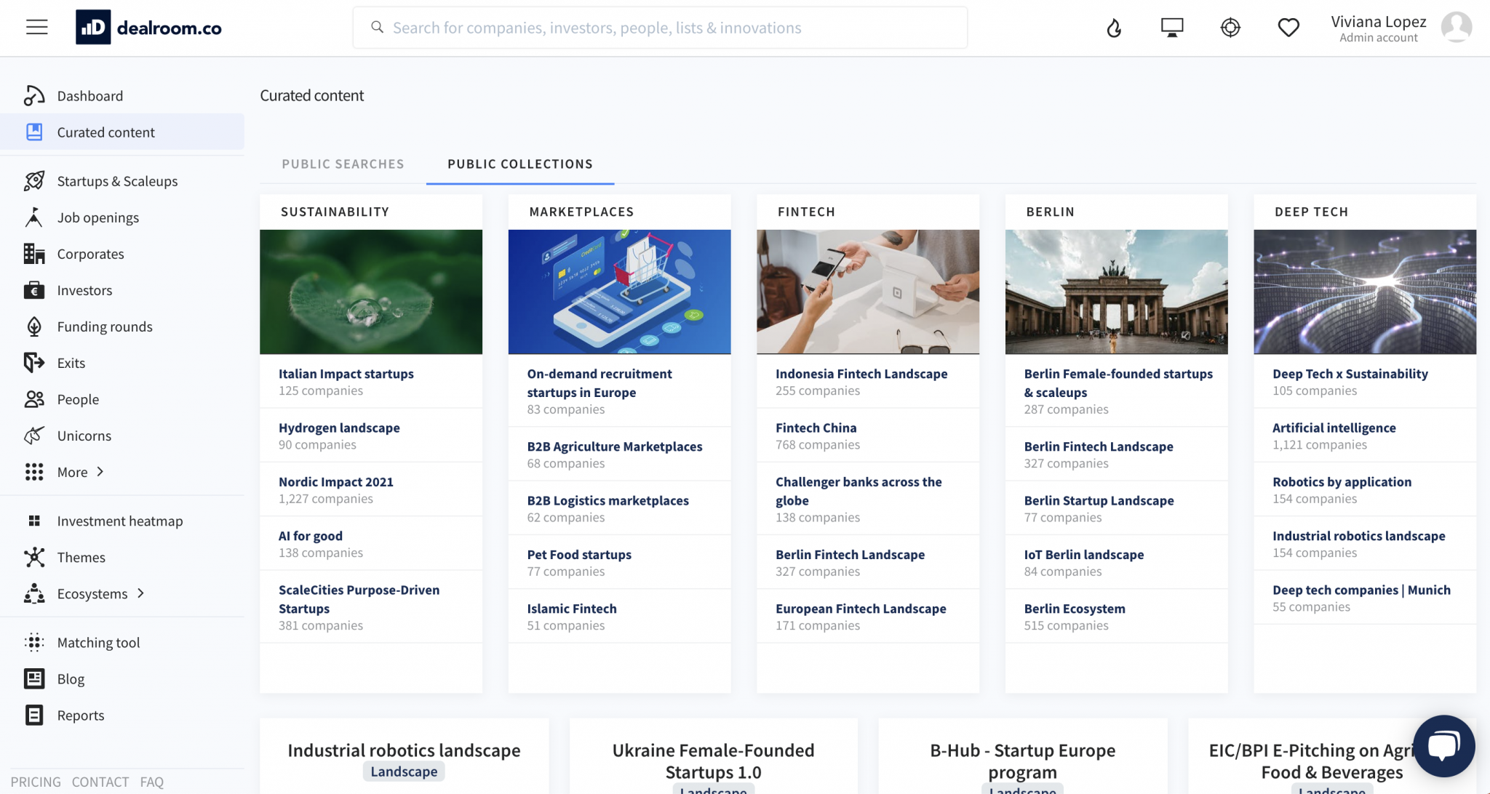Open favorites heart icon
This screenshot has width=1490, height=794.
click(x=1288, y=28)
